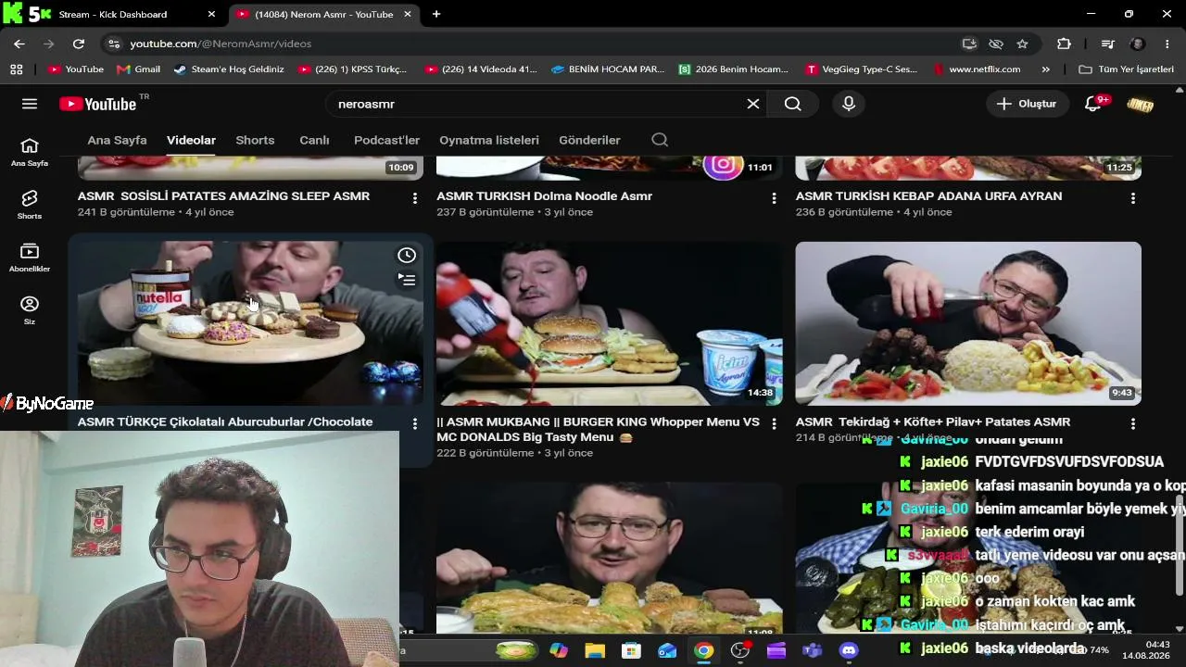Search within the channel using magnifier icon
Viewport: 1186px width, 667px height.
[660, 140]
